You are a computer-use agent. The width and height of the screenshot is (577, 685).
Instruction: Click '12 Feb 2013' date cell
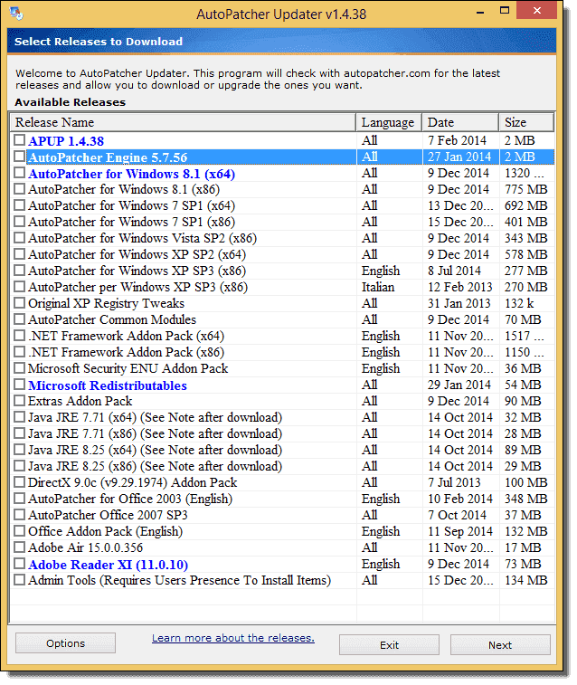(x=459, y=287)
